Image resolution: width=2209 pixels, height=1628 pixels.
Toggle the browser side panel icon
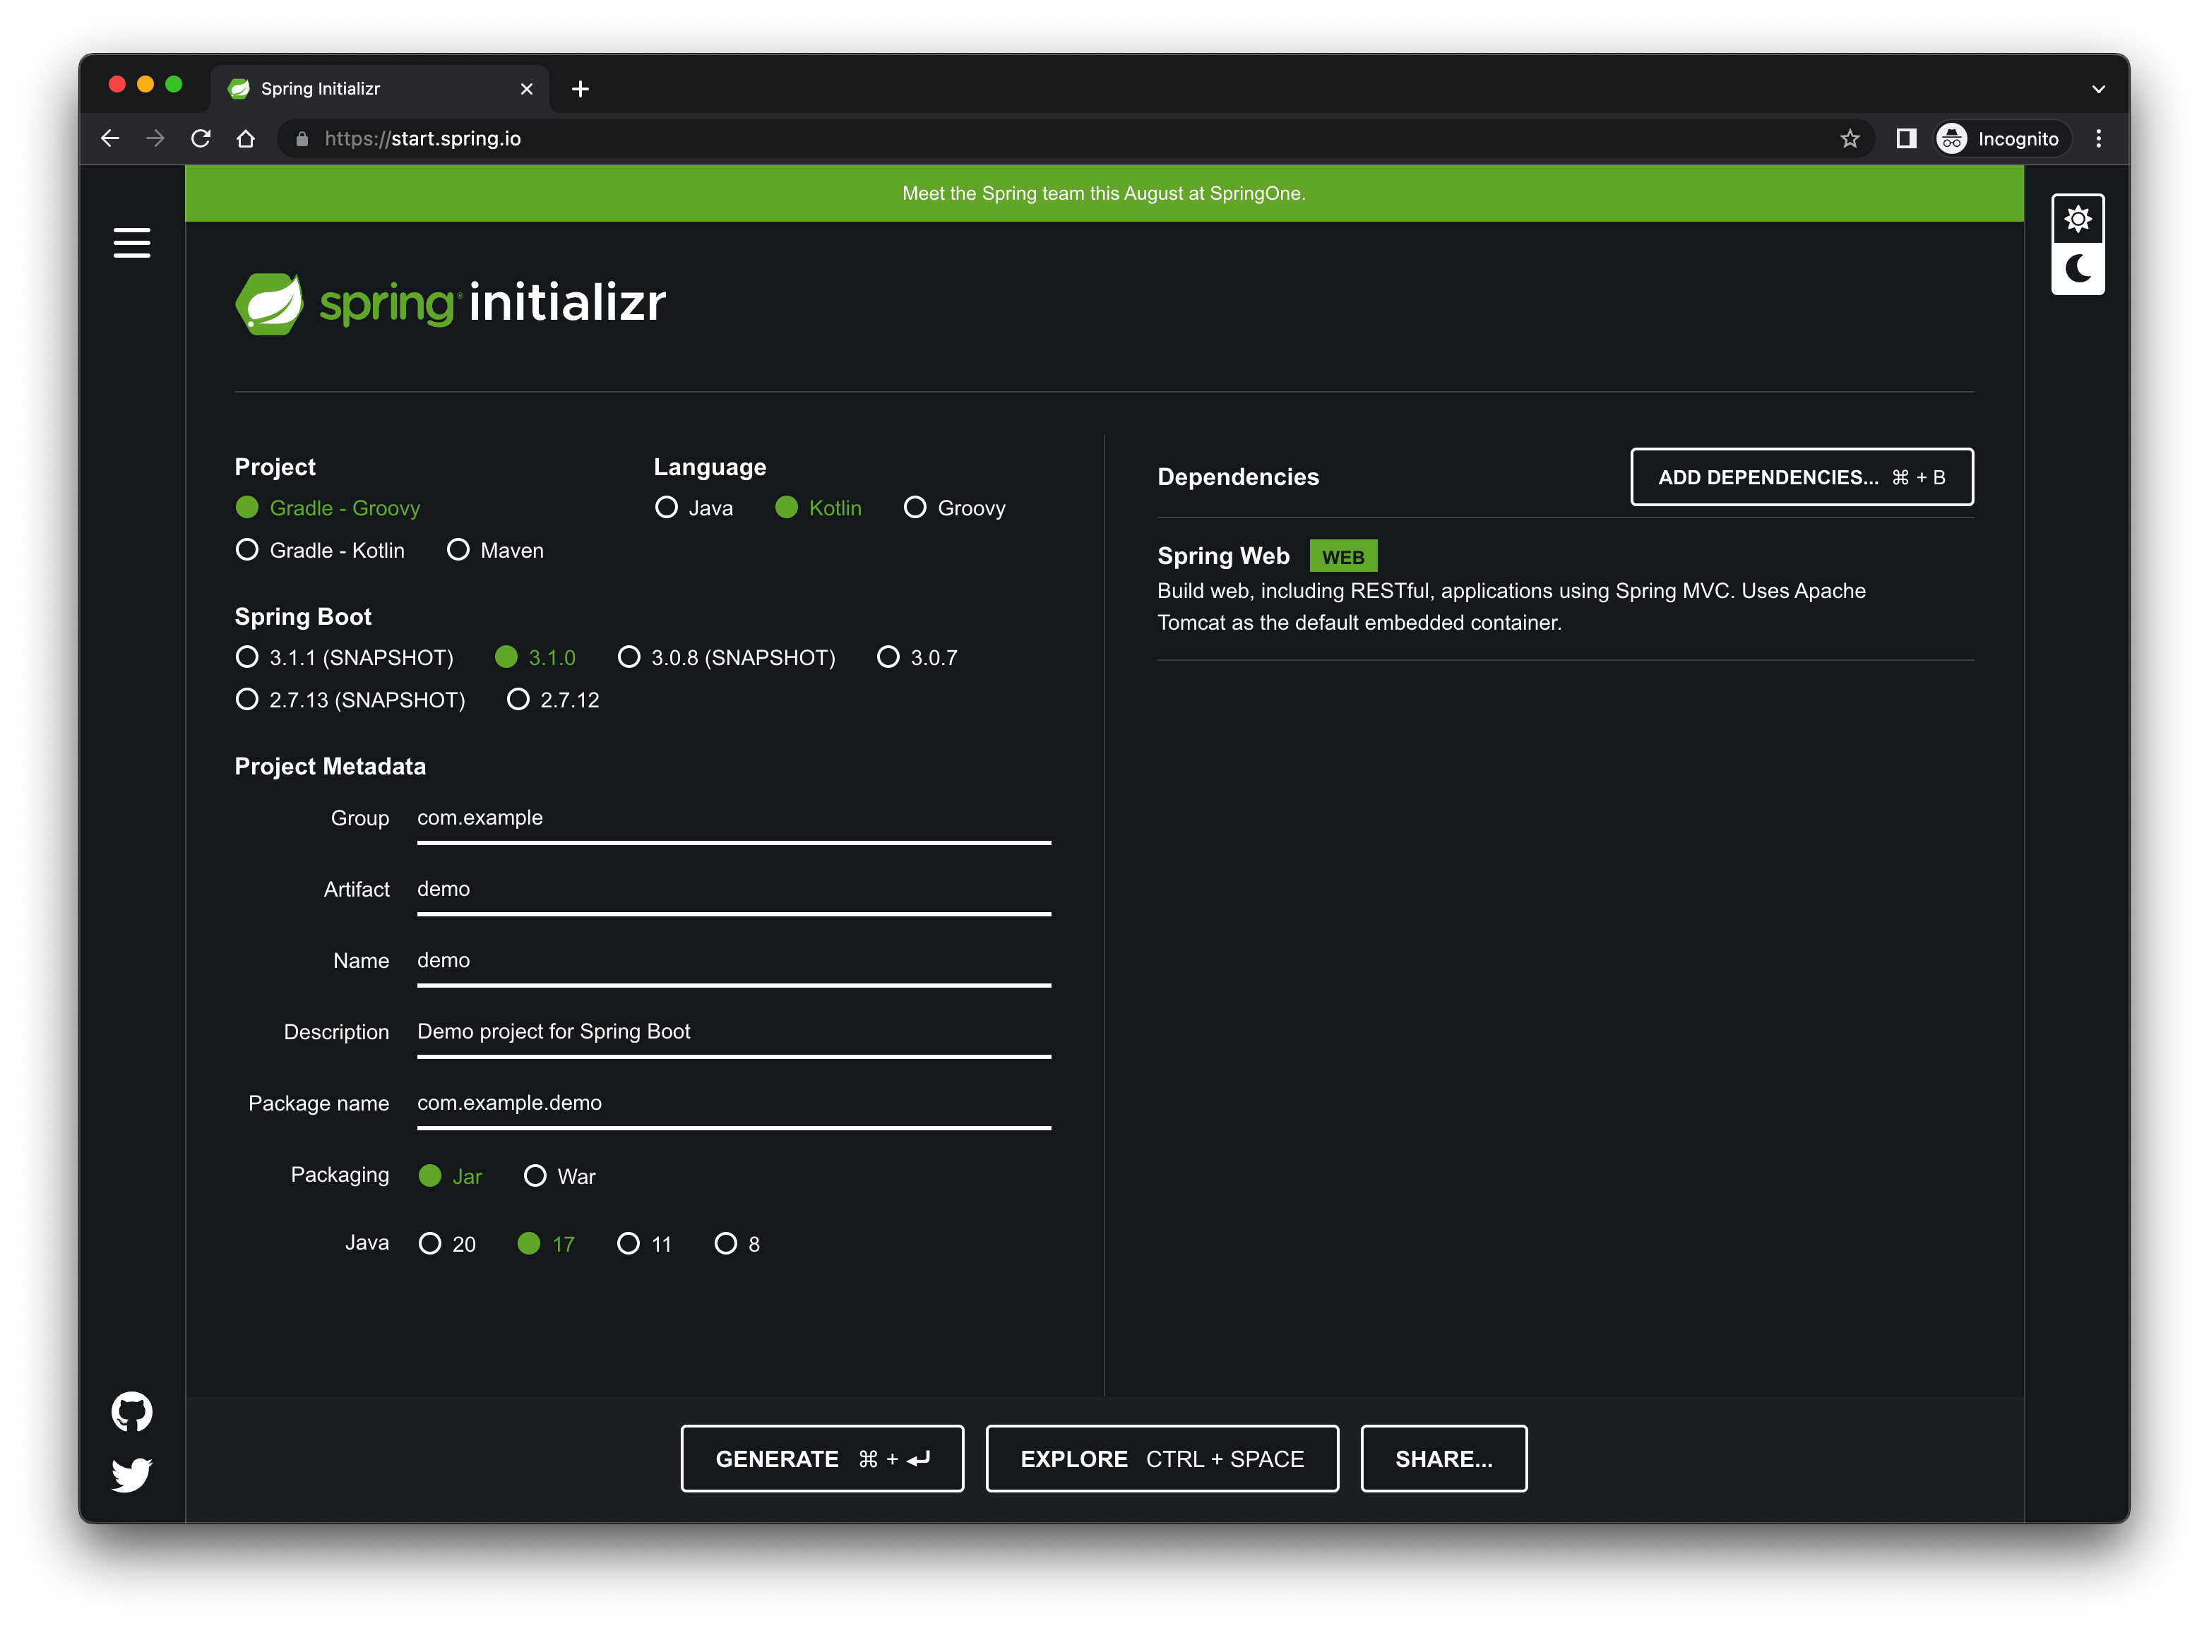click(x=1905, y=139)
